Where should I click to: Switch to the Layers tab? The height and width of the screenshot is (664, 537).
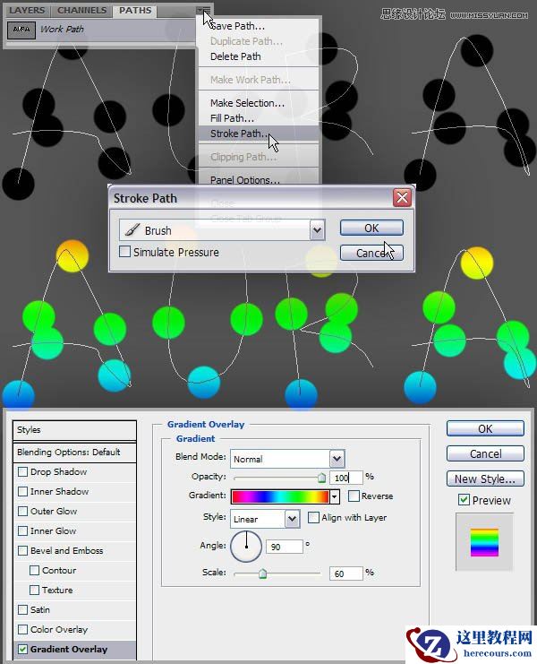coord(27,10)
